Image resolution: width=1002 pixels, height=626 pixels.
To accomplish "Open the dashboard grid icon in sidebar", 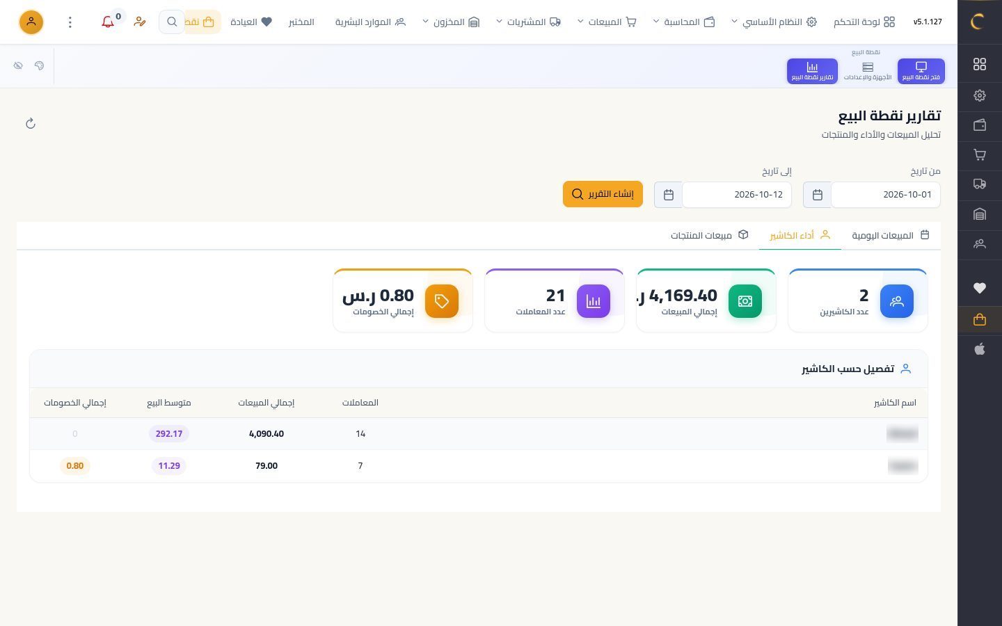I will click(980, 64).
